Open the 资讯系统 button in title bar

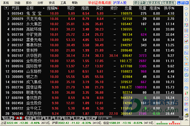155,3
